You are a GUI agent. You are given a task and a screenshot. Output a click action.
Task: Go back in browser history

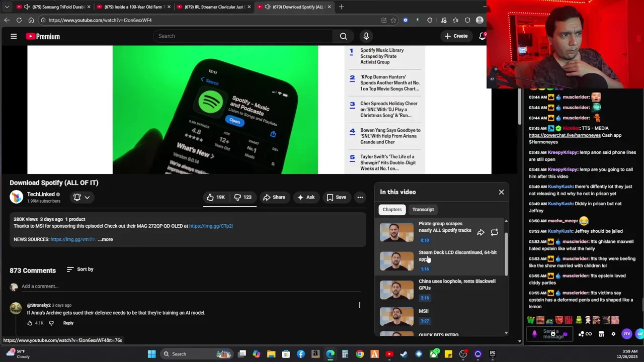(7, 20)
